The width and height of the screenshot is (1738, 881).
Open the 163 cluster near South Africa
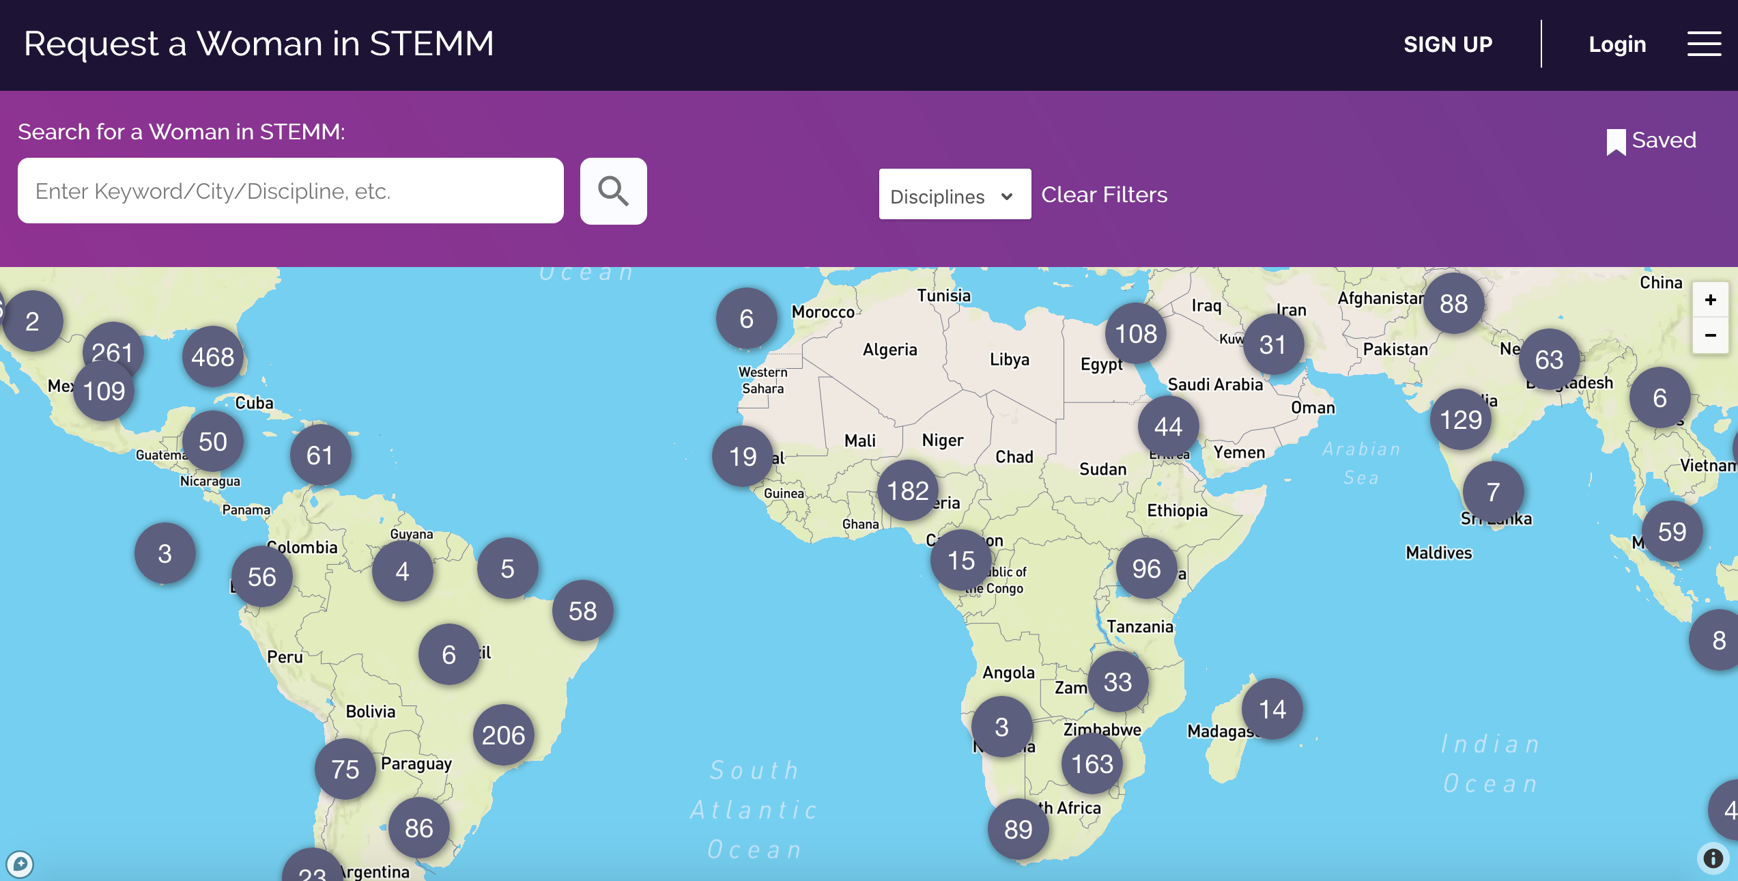(1092, 764)
